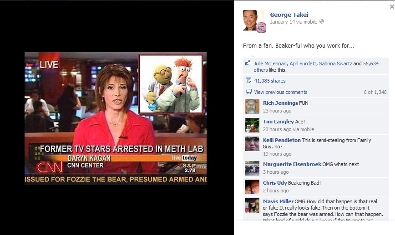
Task: Expand View previous comments
Action: click(281, 92)
